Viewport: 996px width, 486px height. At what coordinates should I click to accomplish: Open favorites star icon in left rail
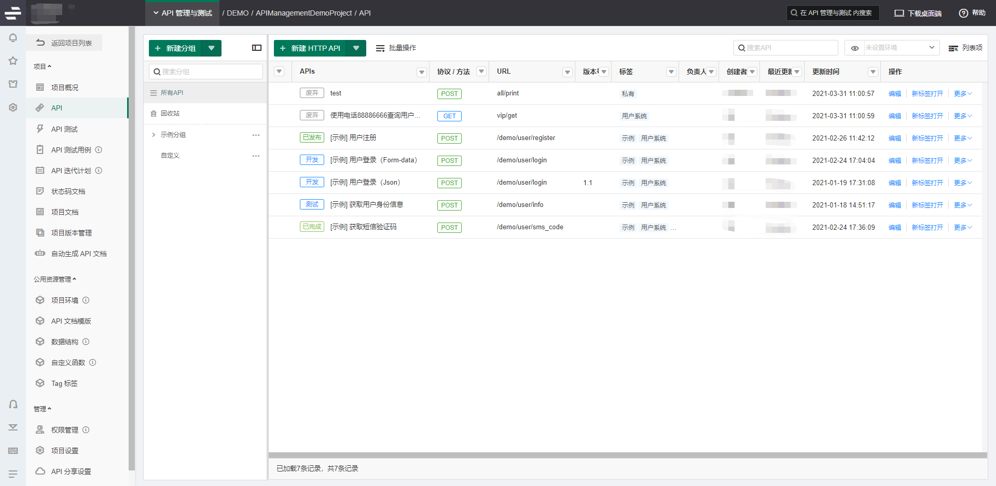[13, 61]
